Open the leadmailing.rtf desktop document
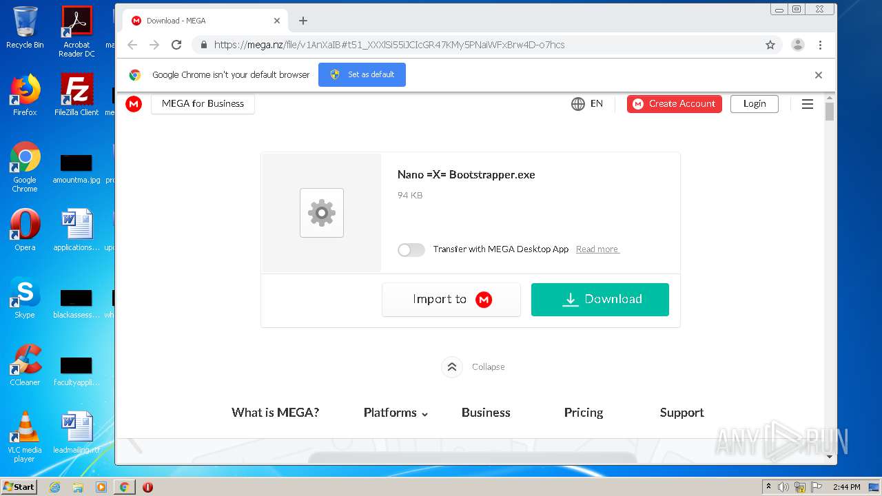Viewport: 882px width, 496px height. [76, 433]
